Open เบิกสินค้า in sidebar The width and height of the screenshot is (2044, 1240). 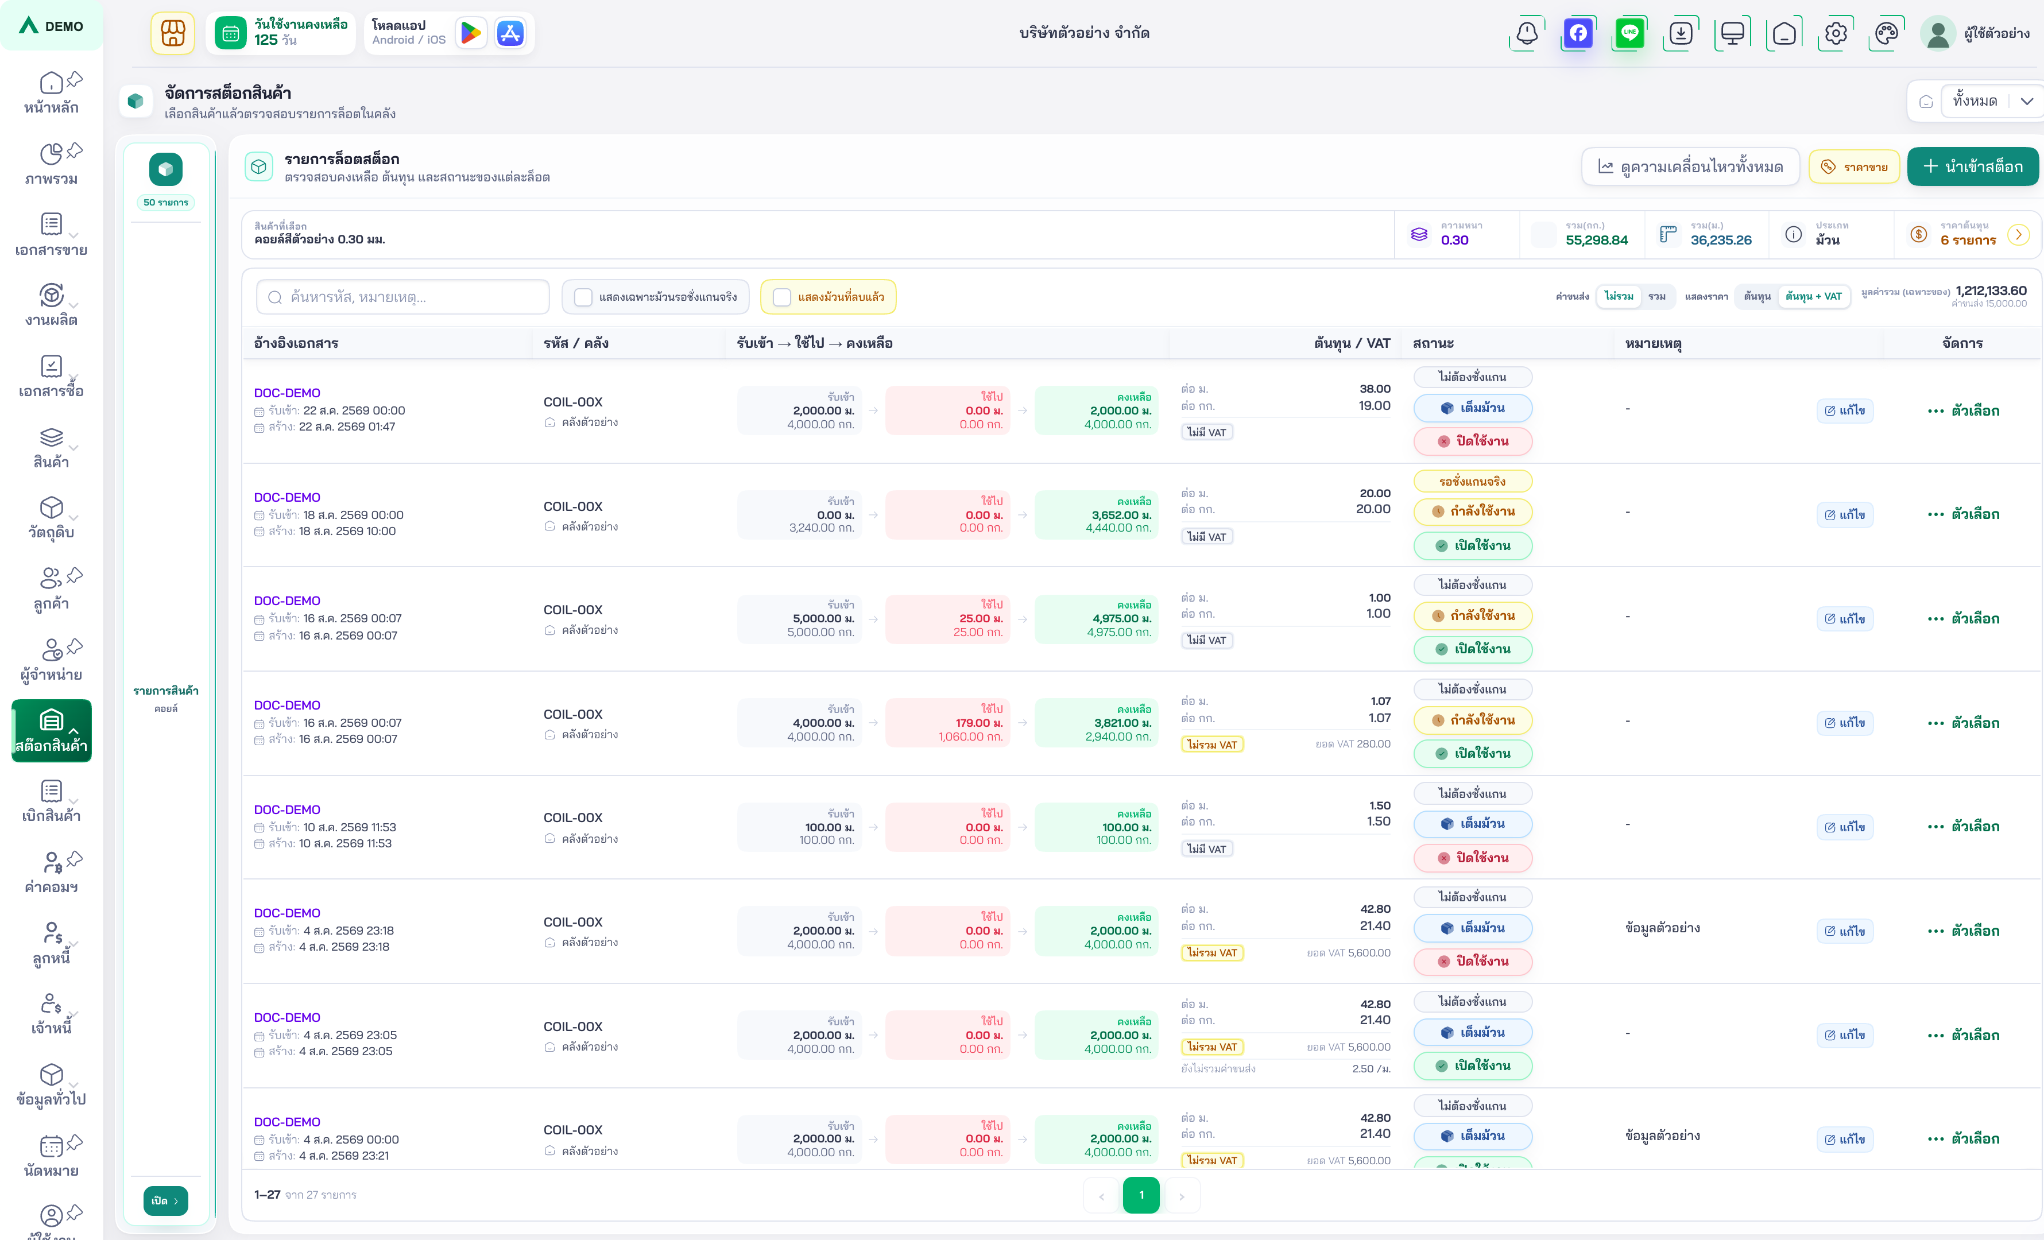[x=52, y=801]
